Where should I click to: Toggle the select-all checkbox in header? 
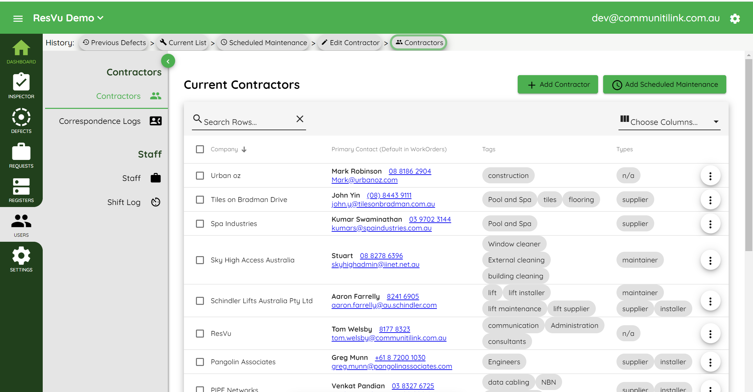pos(200,149)
